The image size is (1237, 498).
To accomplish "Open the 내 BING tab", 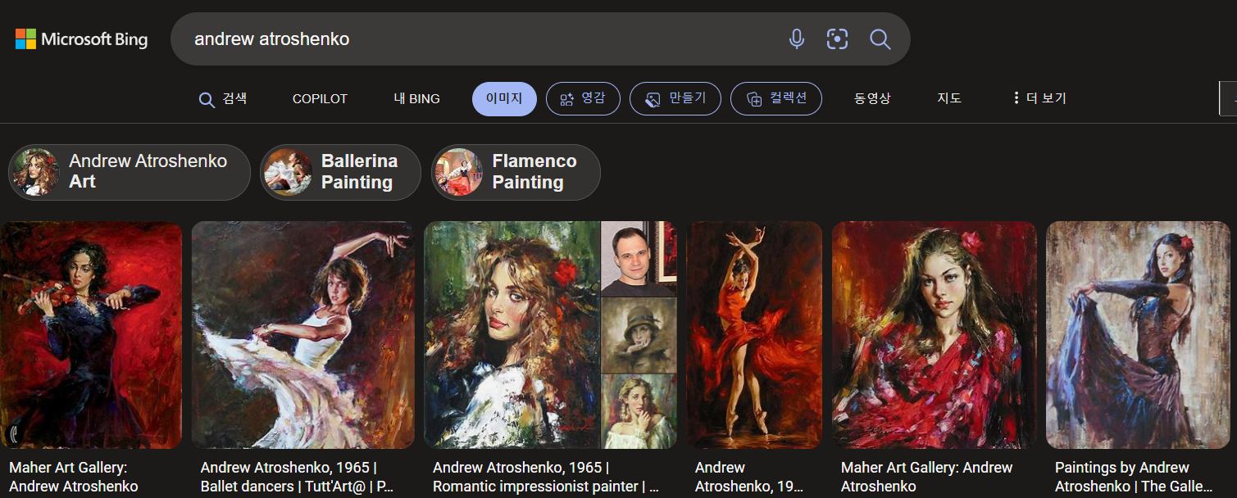I will (416, 99).
